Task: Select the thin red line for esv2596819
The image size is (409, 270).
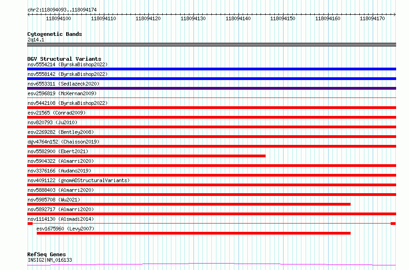Action: coord(211,98)
